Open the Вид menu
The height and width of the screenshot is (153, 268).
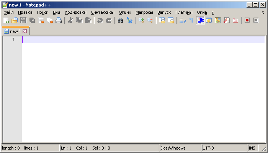[x=56, y=12]
